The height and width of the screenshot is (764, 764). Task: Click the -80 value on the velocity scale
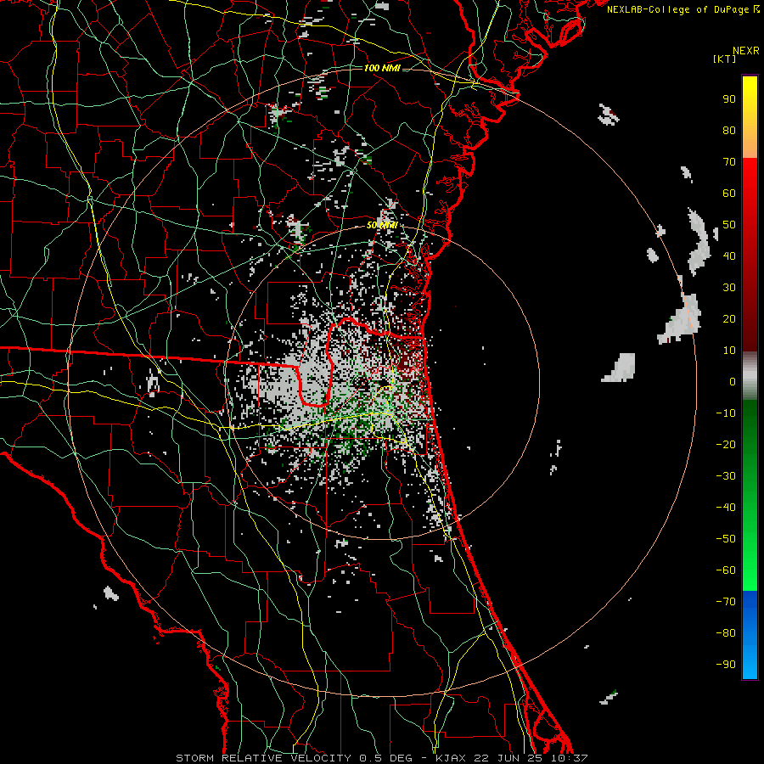726,633
